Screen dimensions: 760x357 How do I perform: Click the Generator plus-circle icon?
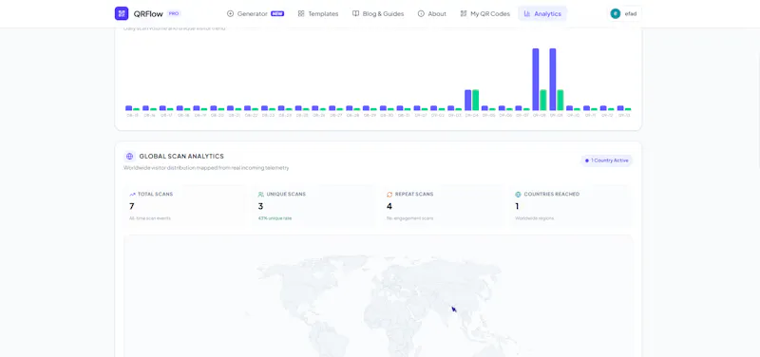coord(230,13)
